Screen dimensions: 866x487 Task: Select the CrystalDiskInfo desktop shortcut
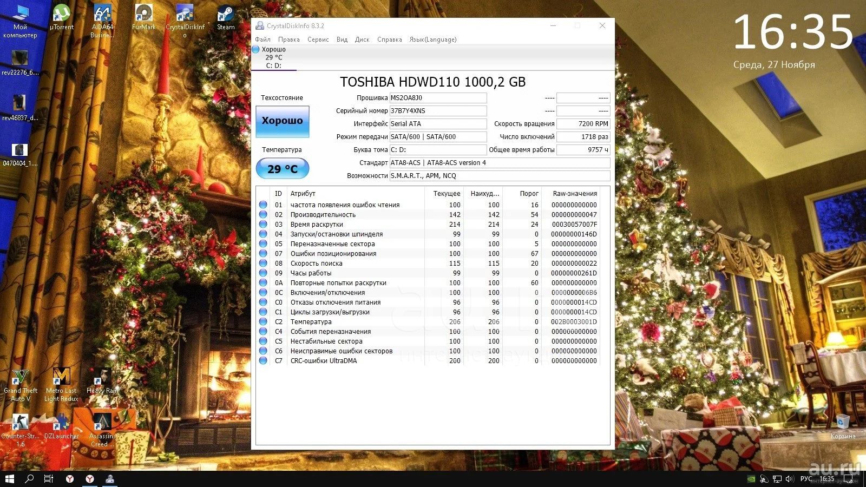click(185, 21)
